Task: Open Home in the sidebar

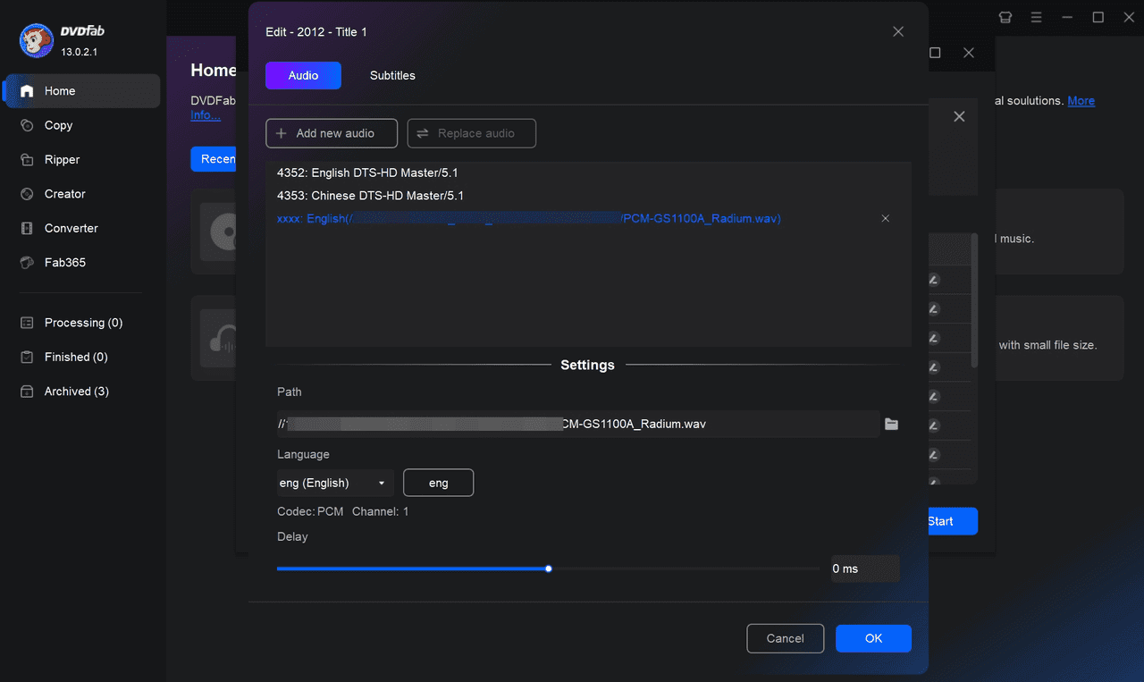Action: tap(81, 91)
